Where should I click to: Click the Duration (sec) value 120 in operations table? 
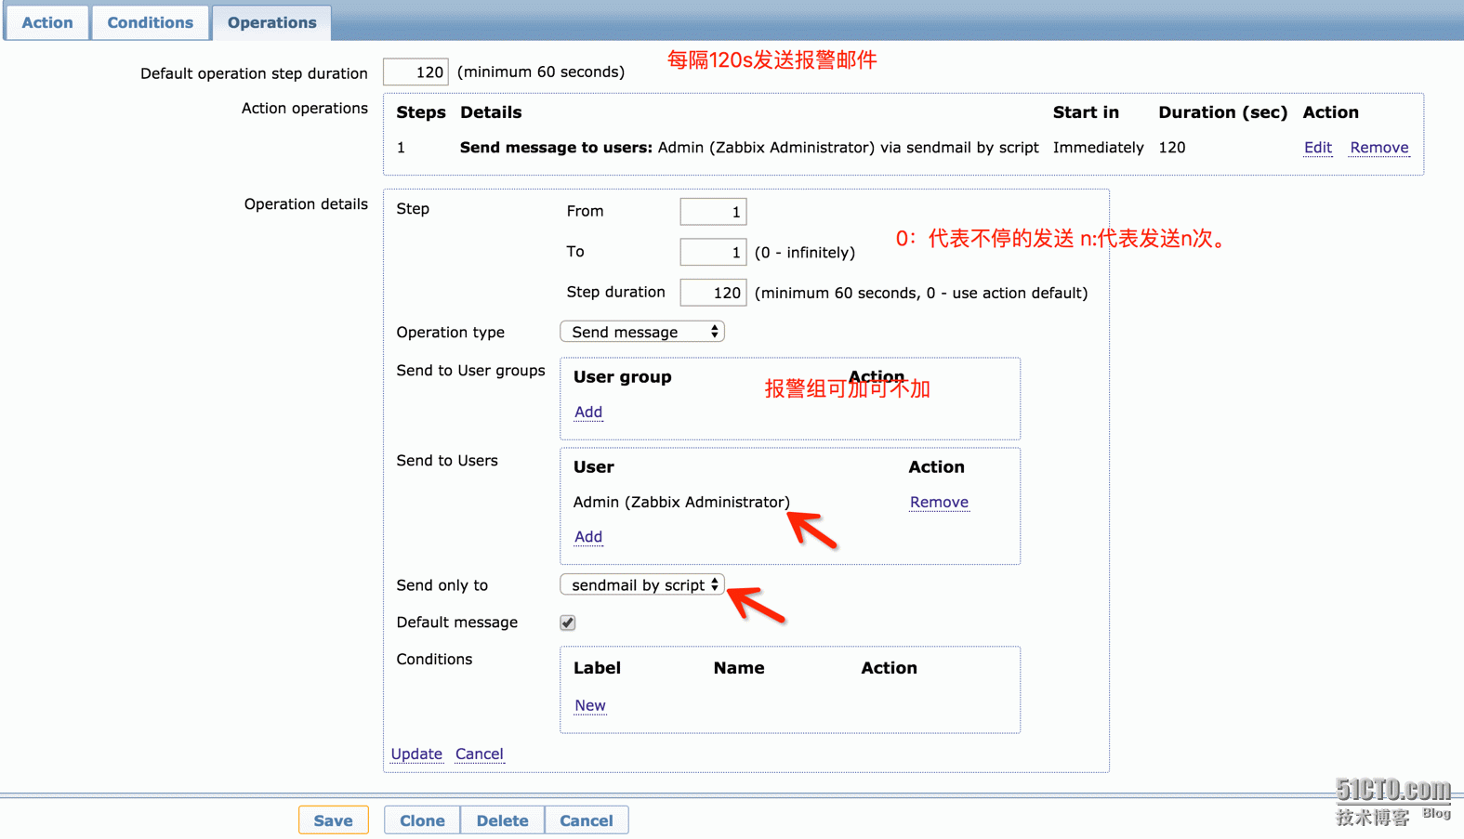(x=1172, y=148)
